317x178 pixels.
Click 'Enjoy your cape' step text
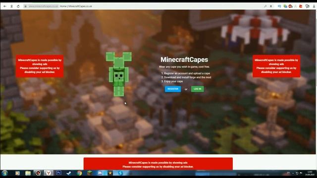(x=173, y=81)
